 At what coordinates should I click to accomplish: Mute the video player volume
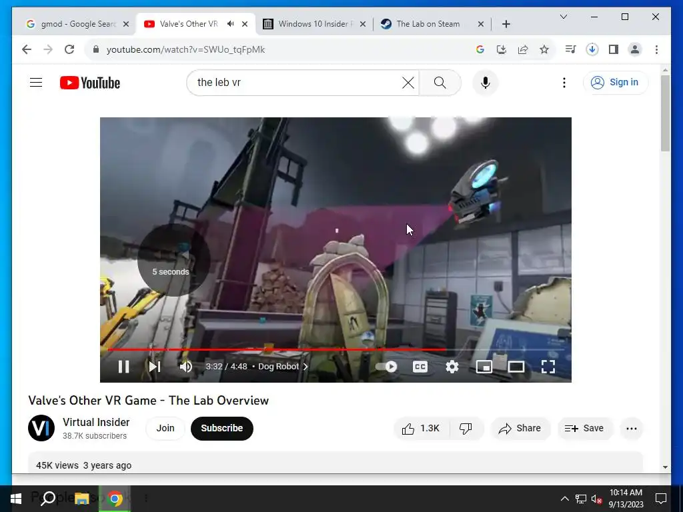tap(186, 367)
